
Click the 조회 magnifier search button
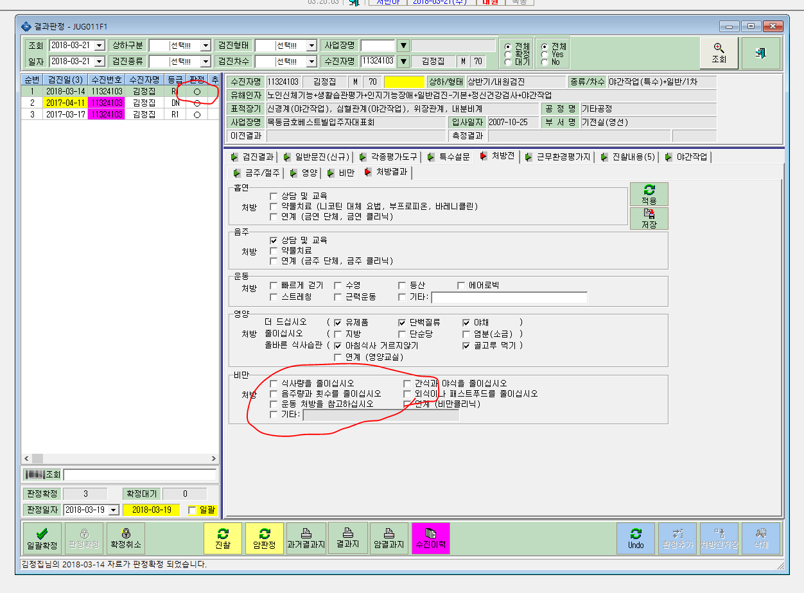[719, 53]
